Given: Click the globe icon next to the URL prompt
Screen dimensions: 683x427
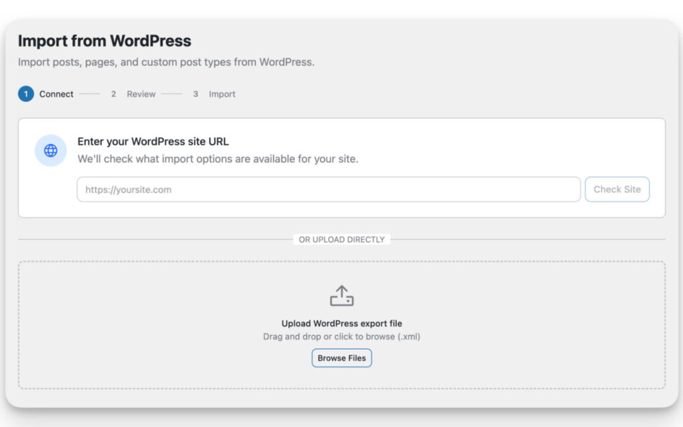Looking at the screenshot, I should click(x=50, y=150).
